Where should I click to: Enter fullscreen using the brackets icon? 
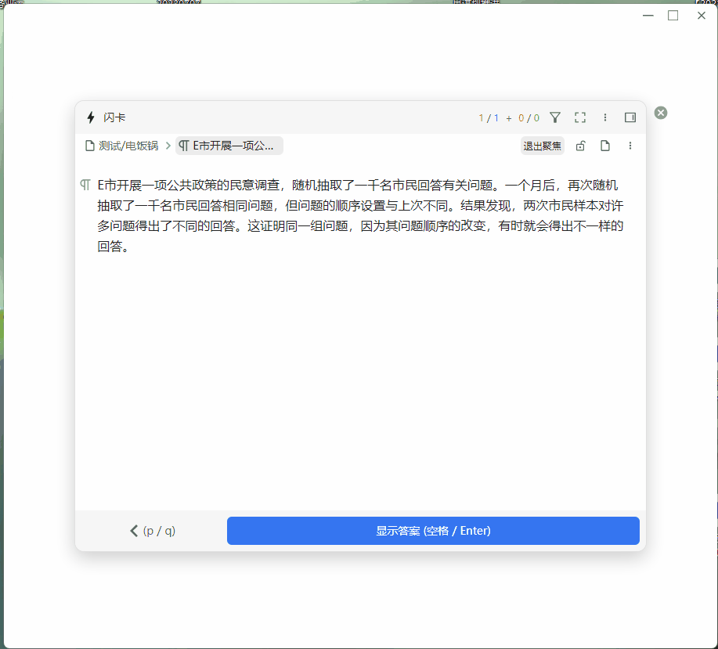[580, 117]
